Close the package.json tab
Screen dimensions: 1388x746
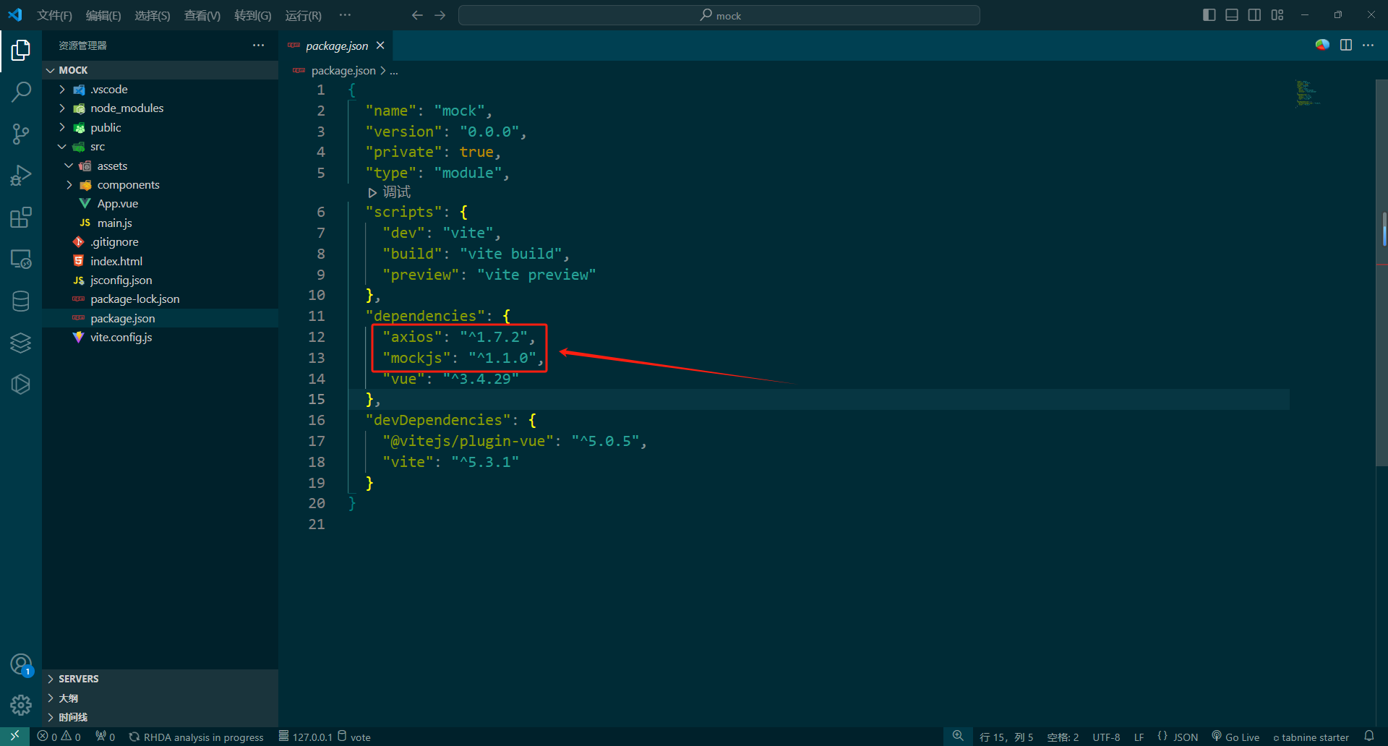coord(380,46)
